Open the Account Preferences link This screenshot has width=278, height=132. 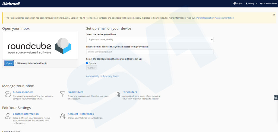click(x=81, y=114)
